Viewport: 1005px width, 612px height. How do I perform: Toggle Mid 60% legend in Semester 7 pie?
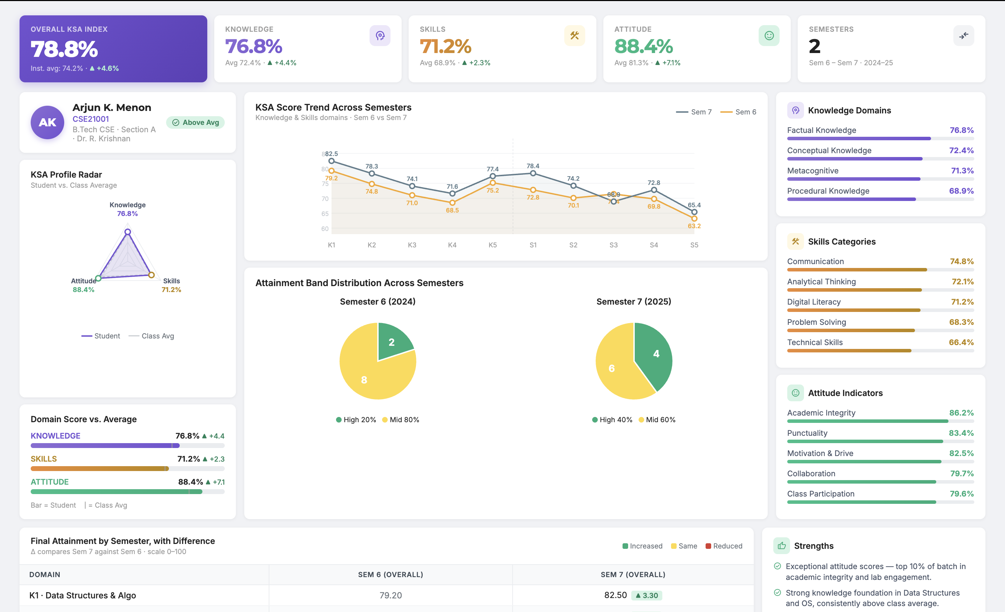point(657,419)
